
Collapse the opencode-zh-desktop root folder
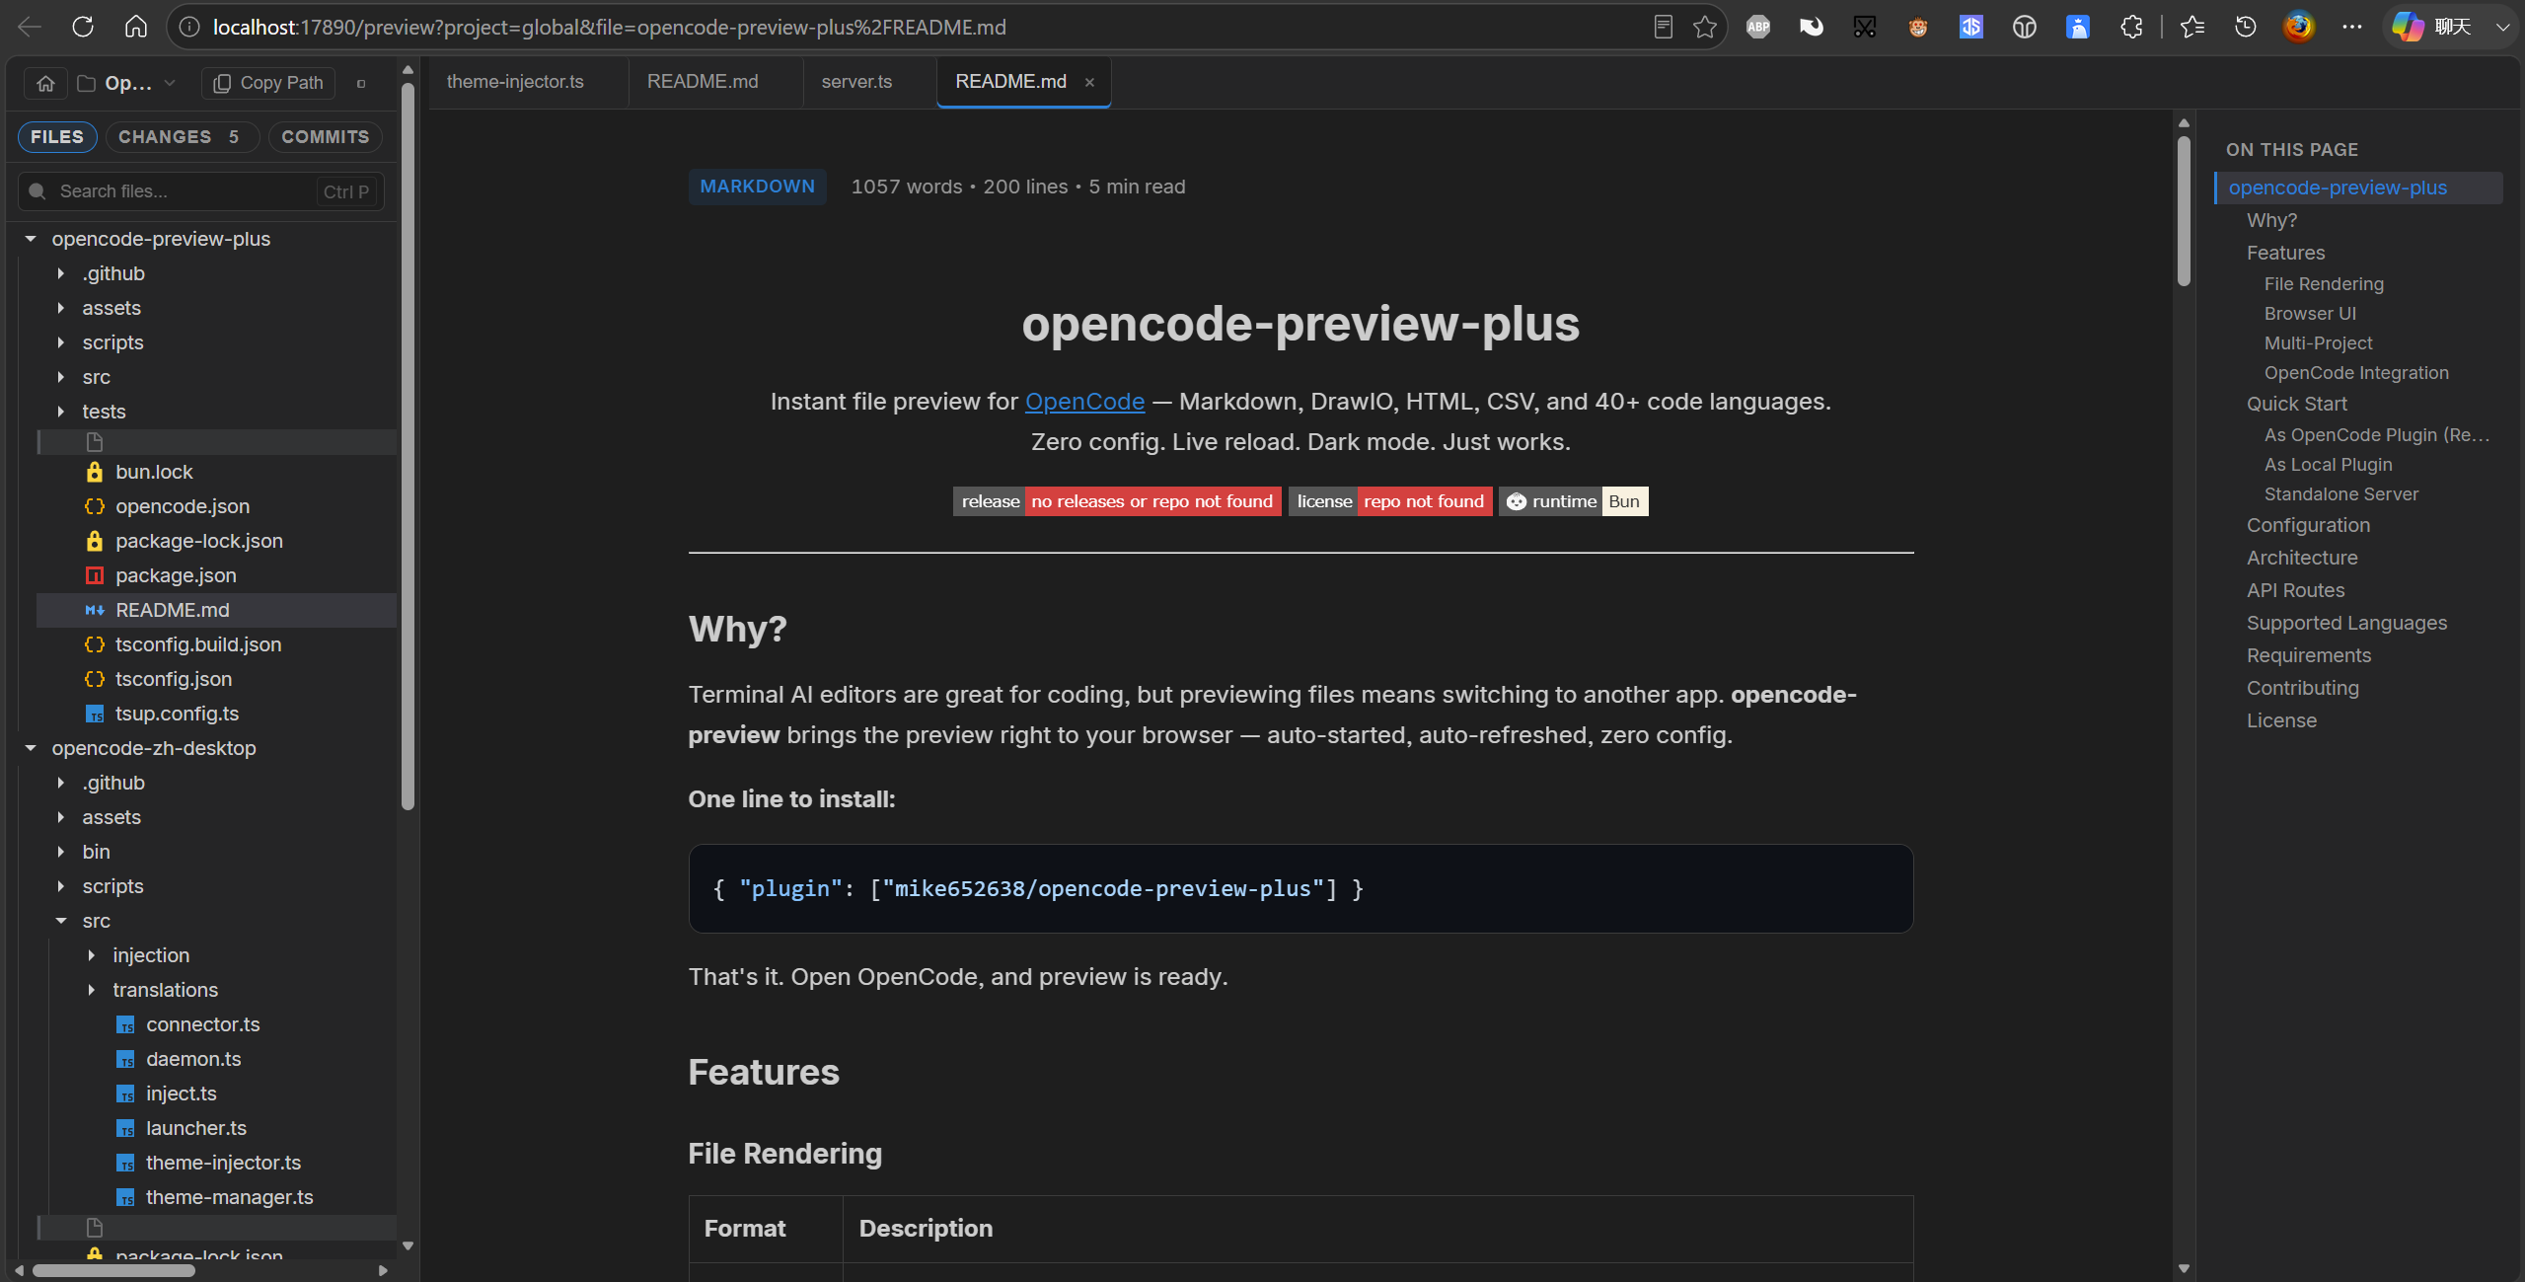[31, 748]
